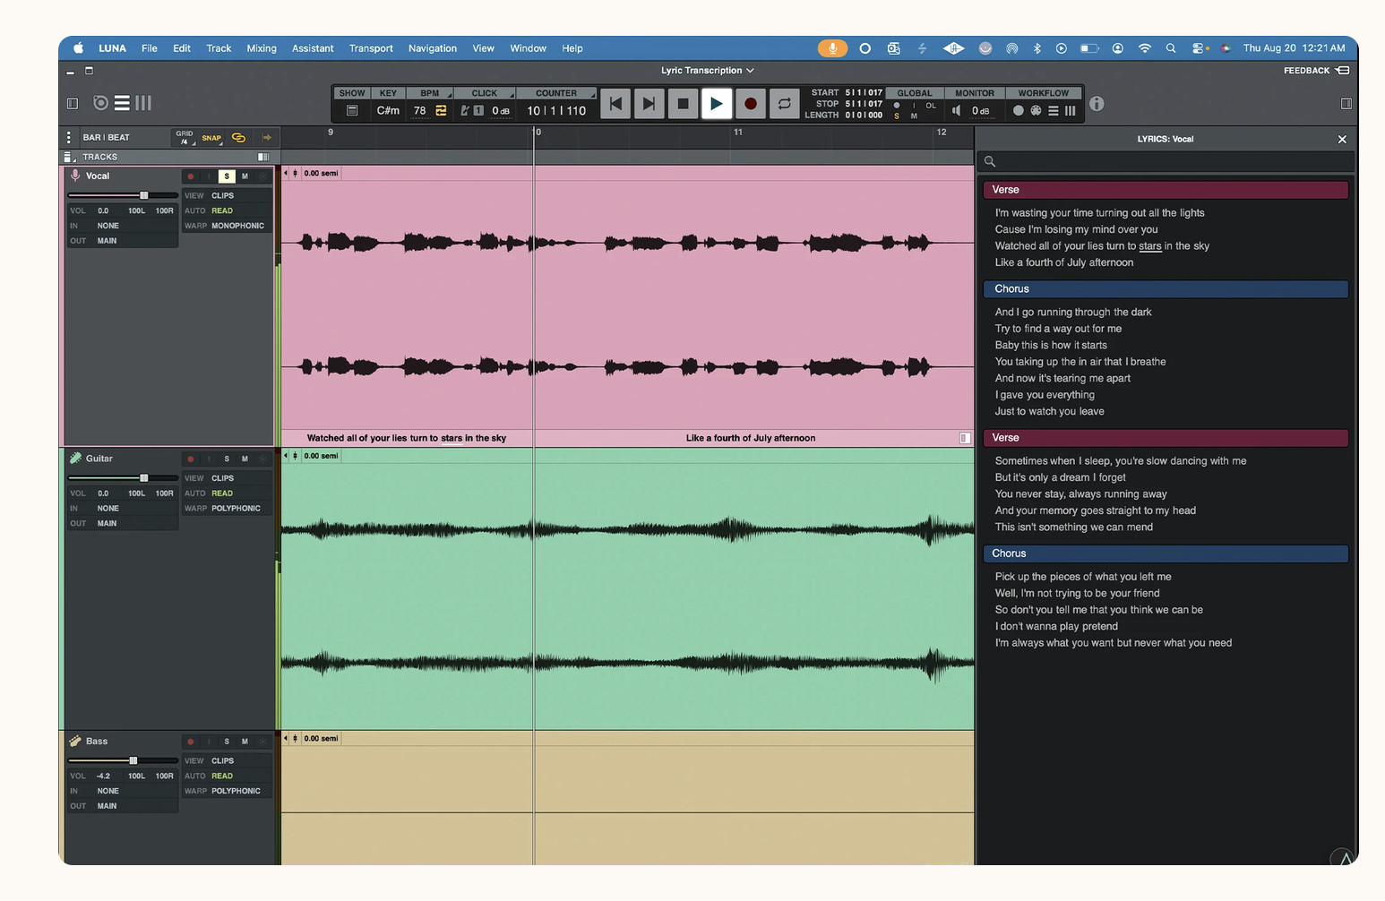This screenshot has width=1385, height=901.
Task: Record-arm the Bass track
Action: pyautogui.click(x=190, y=742)
